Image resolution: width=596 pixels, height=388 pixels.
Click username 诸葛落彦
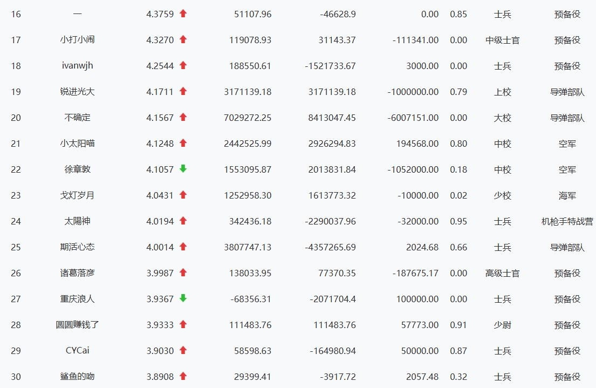click(78, 273)
